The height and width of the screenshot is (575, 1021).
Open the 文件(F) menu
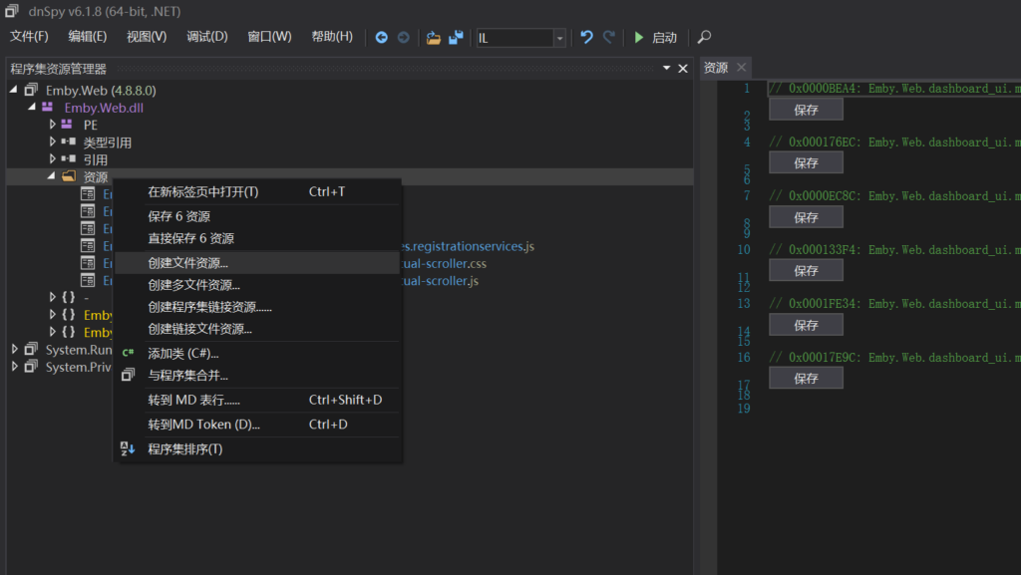(29, 37)
